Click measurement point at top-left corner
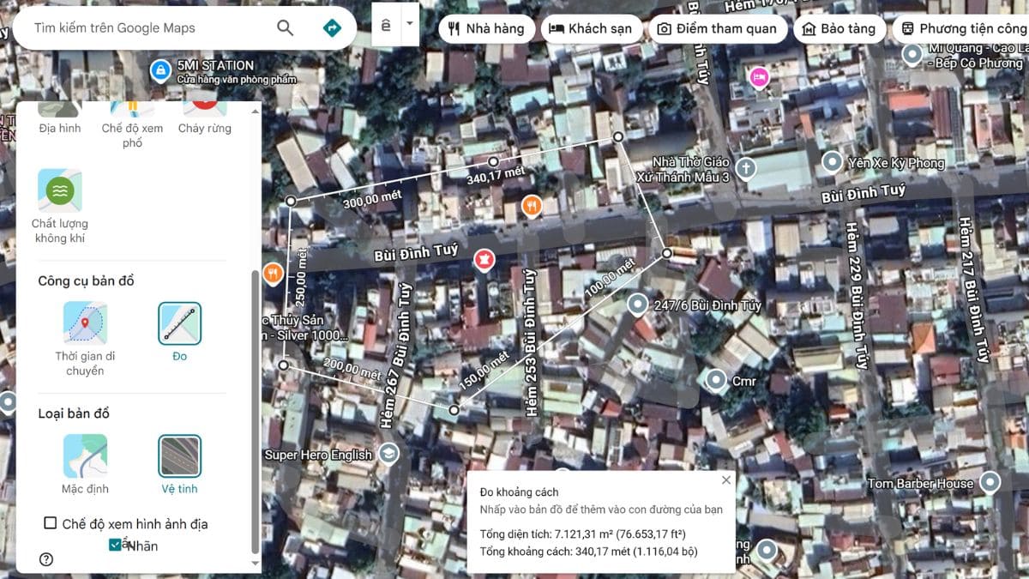 291,201
